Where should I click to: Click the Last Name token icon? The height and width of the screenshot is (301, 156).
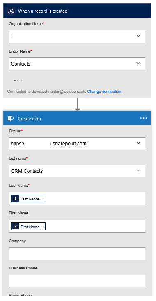(x=16, y=199)
